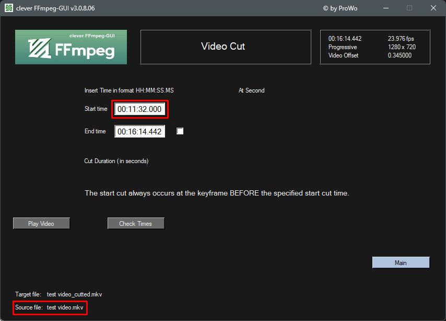Minimize the clever FFmpeg-GUI window
This screenshot has height=321, width=446.
click(386, 8)
